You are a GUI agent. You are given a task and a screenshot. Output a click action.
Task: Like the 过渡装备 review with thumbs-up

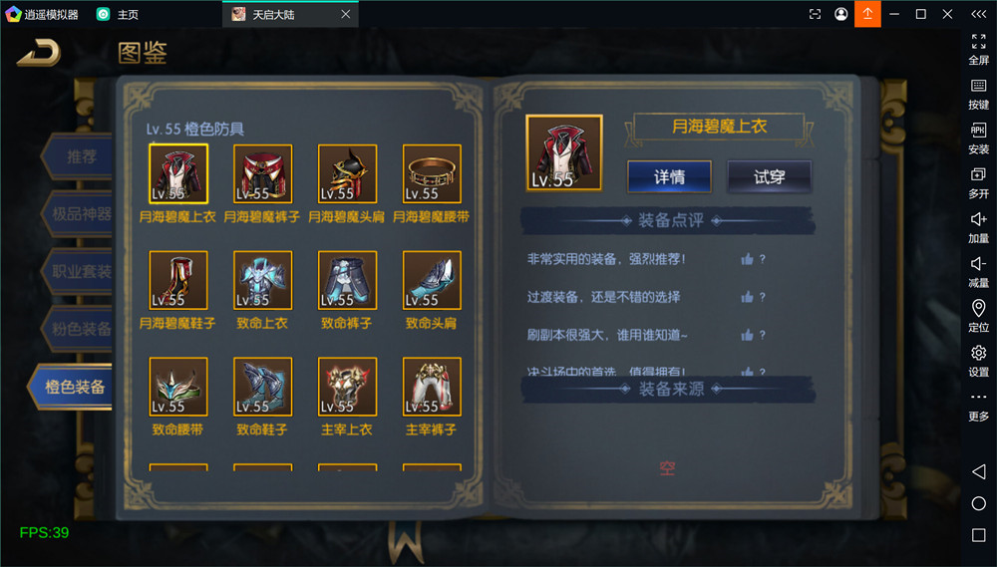click(x=747, y=297)
